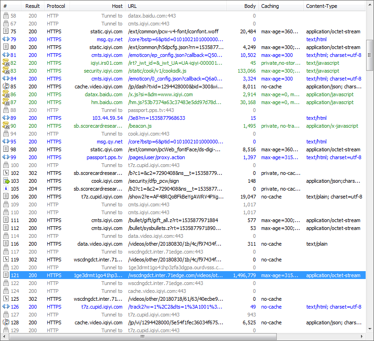
Task: Select the /ext/common/pcw-v4-font/iconfont.woff URL
Action: point(173,31)
